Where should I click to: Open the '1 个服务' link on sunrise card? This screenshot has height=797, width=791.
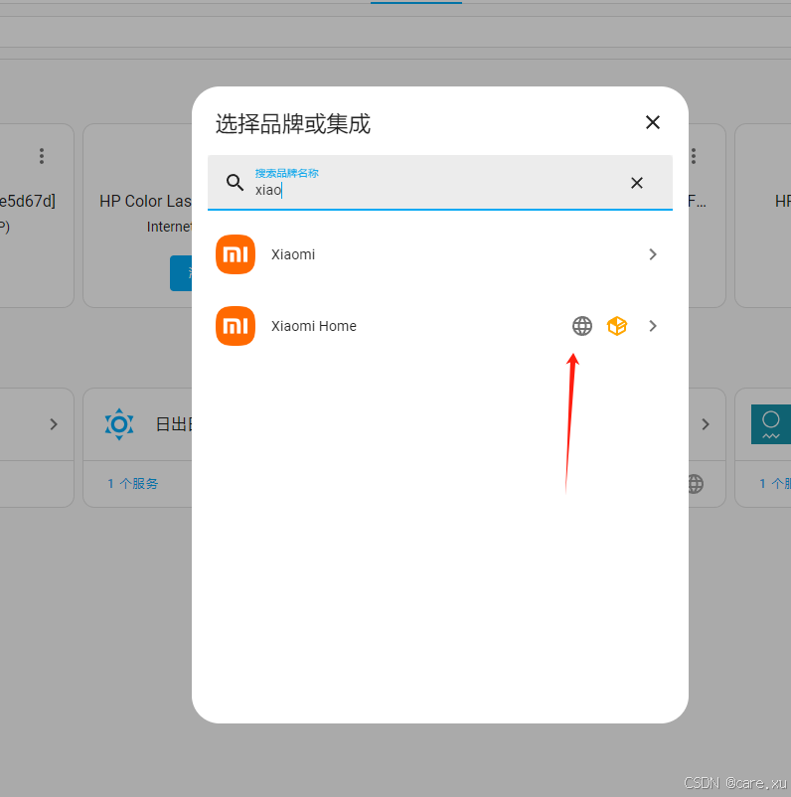coord(133,483)
